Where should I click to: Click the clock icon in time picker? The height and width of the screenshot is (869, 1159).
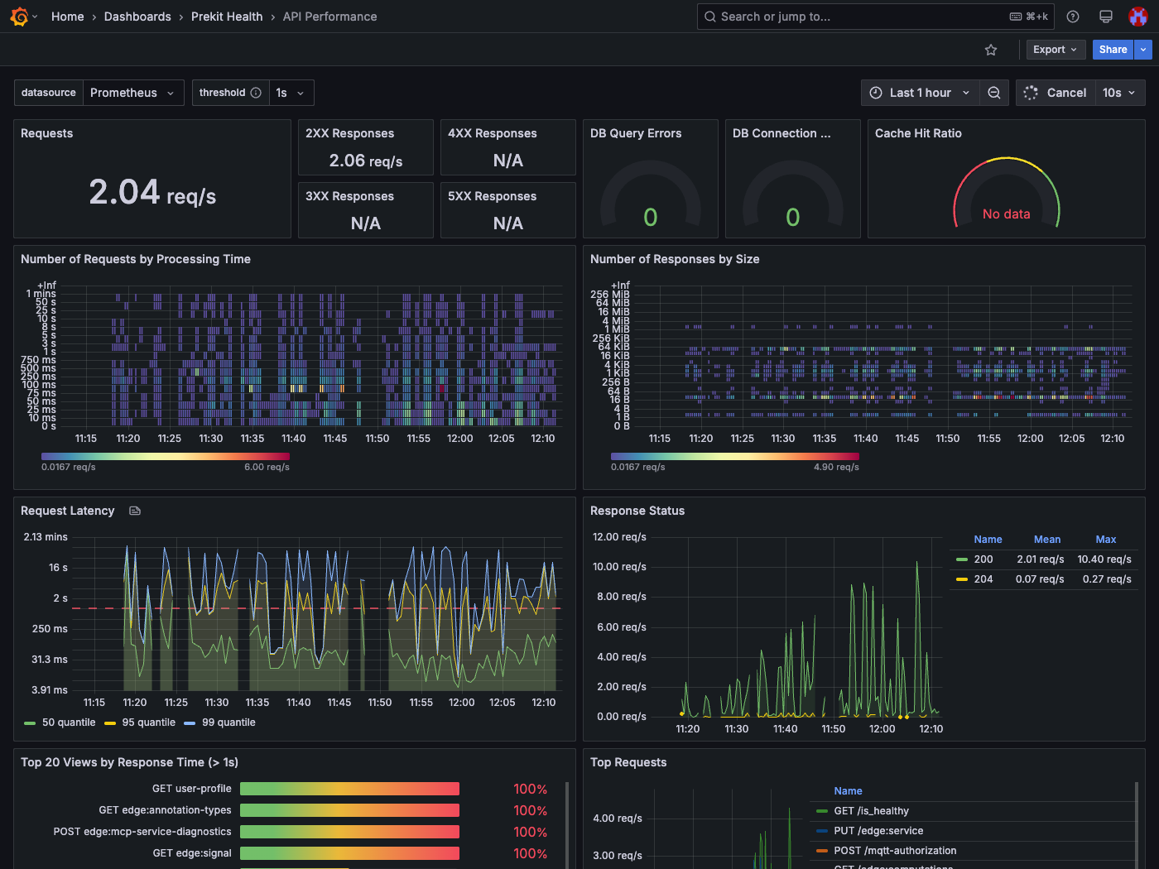coord(876,93)
